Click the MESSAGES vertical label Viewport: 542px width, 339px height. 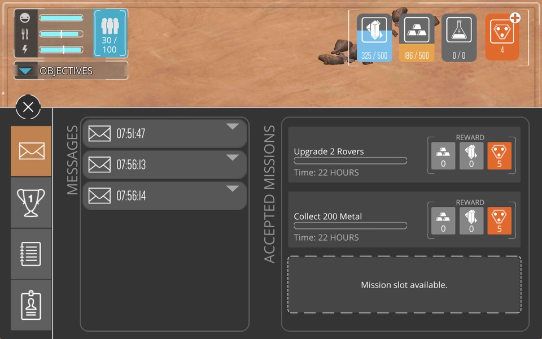(72, 160)
